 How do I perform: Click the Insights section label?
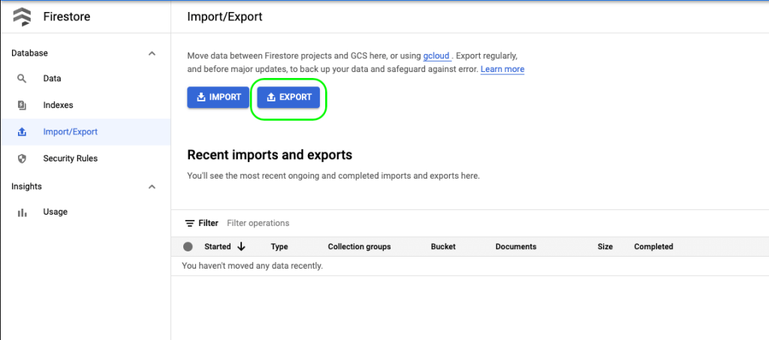pos(26,187)
